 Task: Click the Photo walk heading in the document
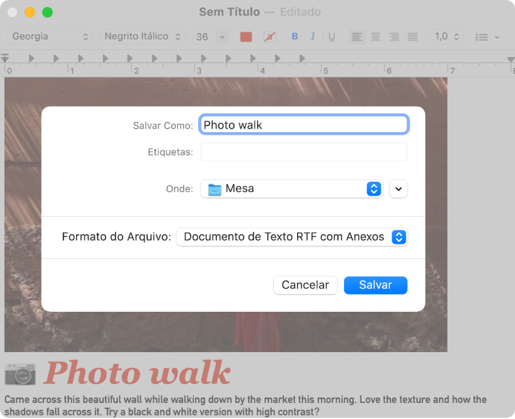click(137, 373)
